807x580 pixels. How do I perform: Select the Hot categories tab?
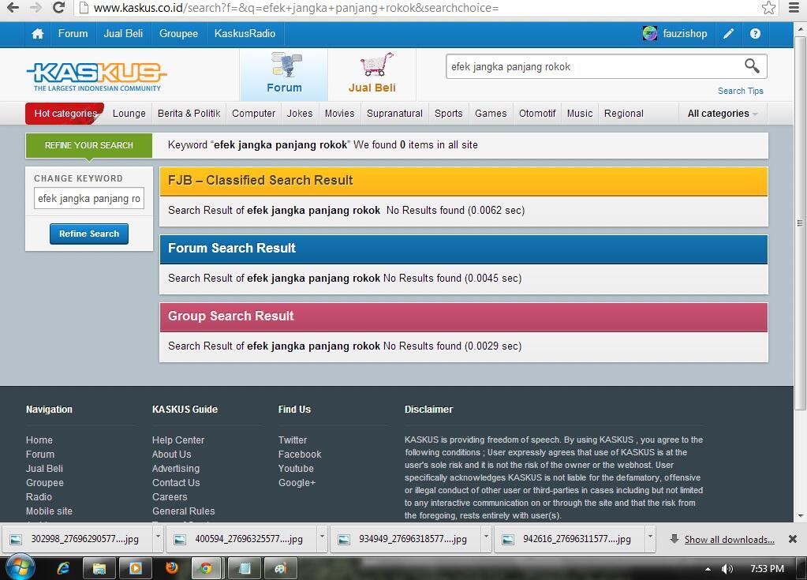tap(65, 113)
